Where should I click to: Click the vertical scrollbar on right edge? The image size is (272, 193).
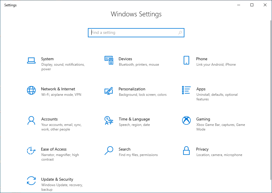pyautogui.click(x=271, y=100)
